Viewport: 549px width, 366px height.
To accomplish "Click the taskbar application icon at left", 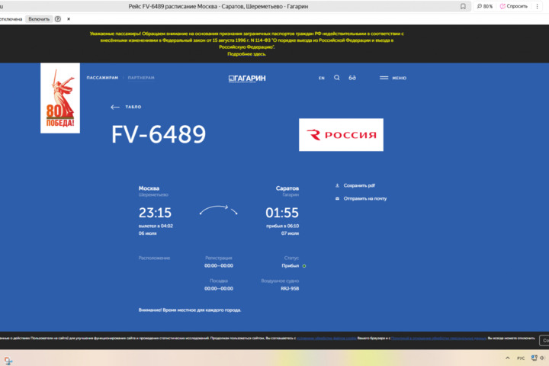I will click(x=8, y=361).
